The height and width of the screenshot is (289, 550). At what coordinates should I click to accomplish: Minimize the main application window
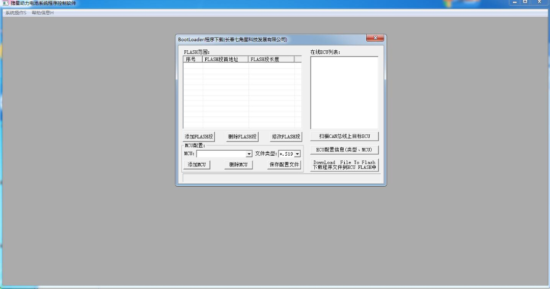[515, 3]
